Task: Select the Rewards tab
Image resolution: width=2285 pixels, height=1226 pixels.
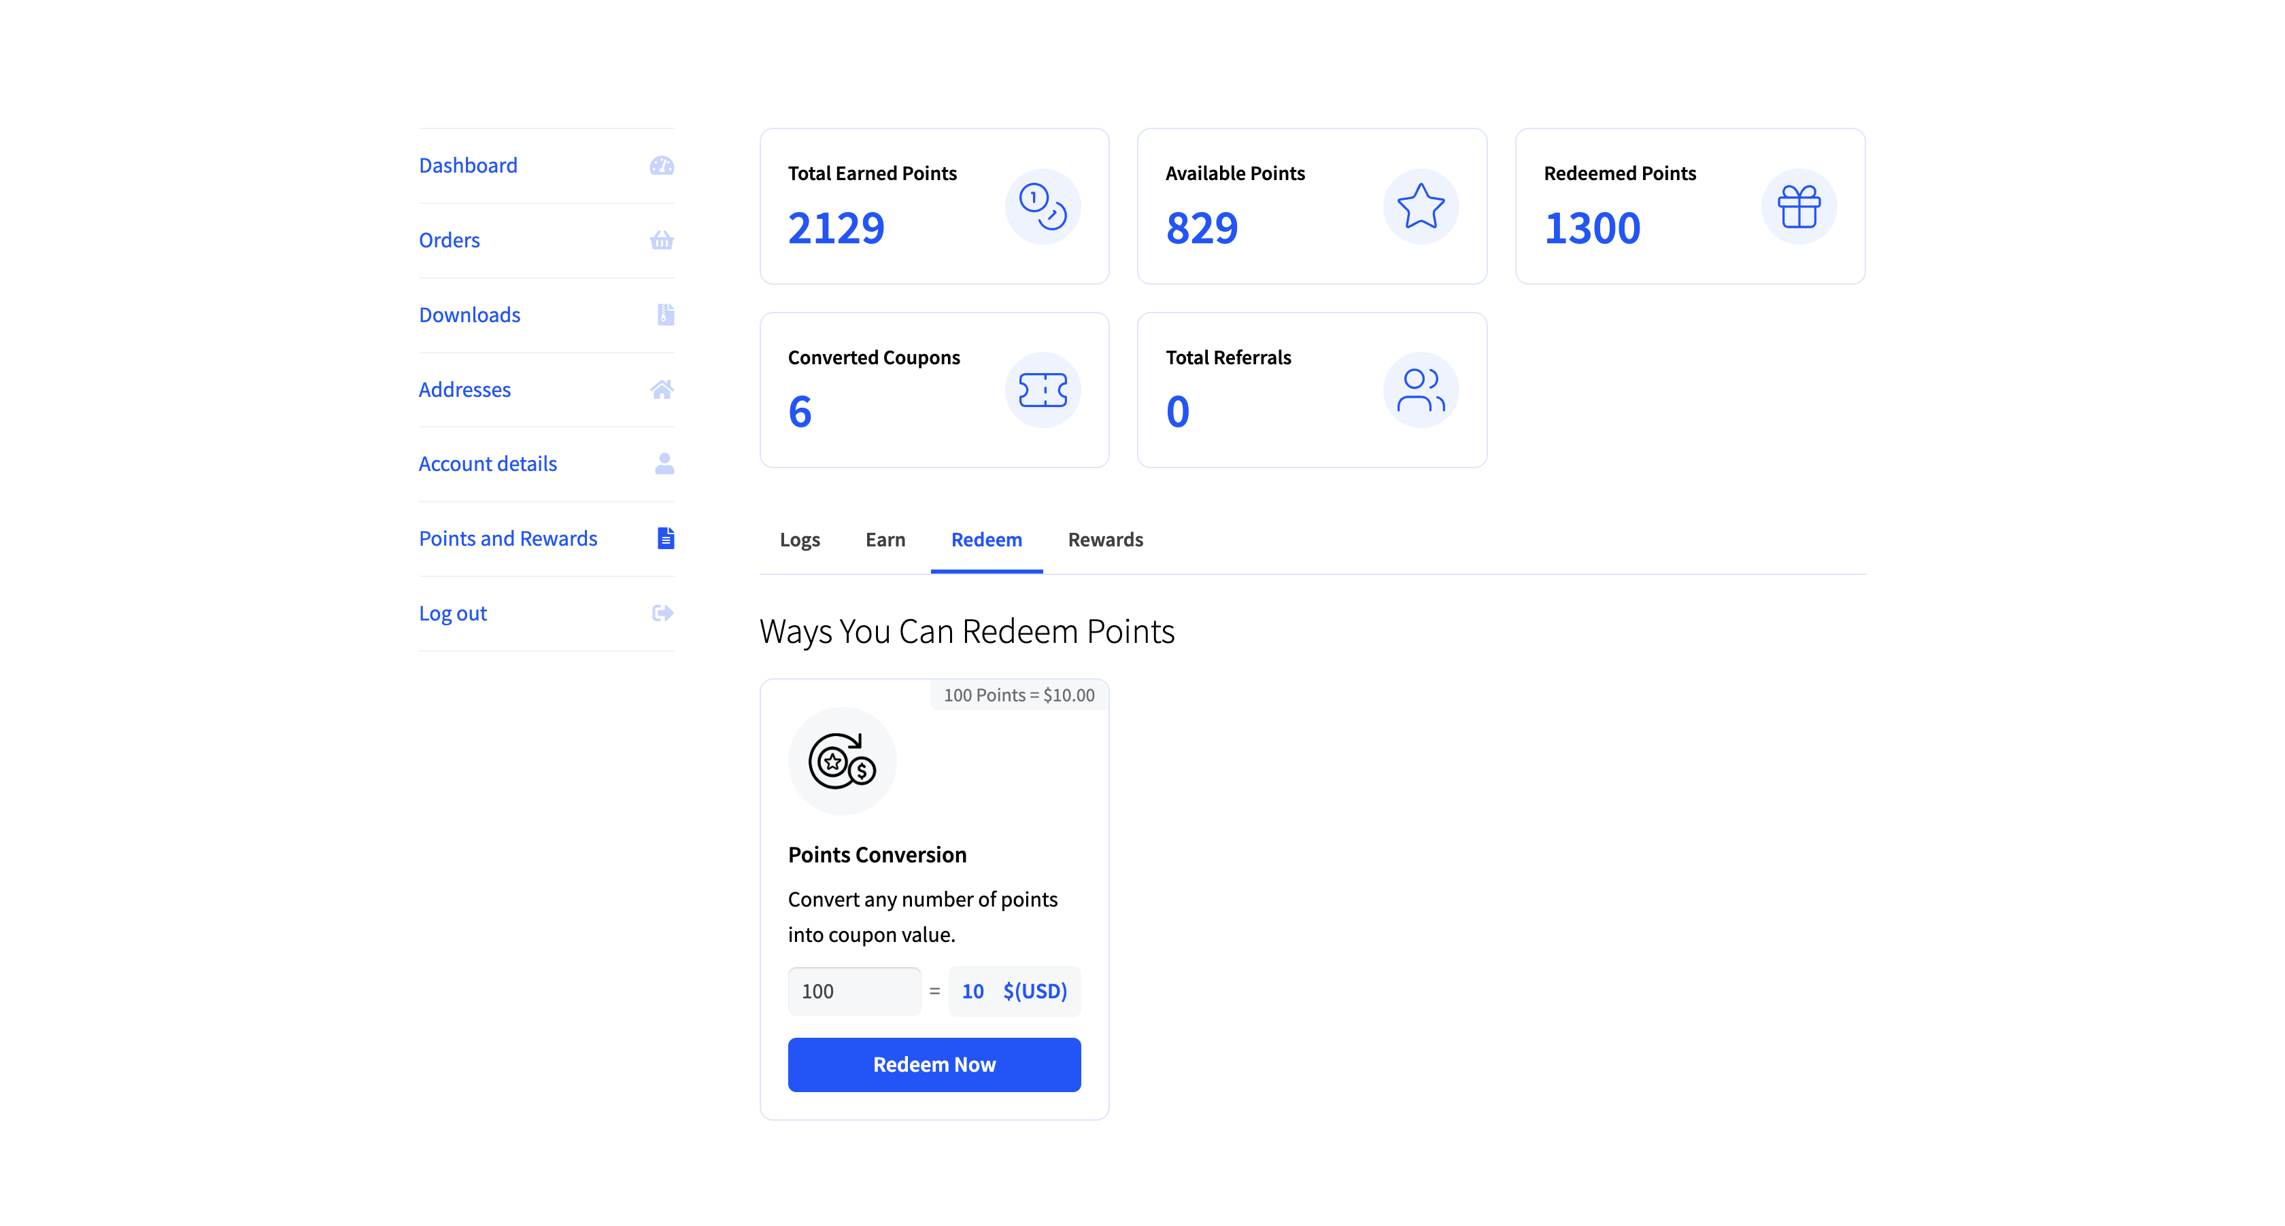Action: (x=1105, y=540)
